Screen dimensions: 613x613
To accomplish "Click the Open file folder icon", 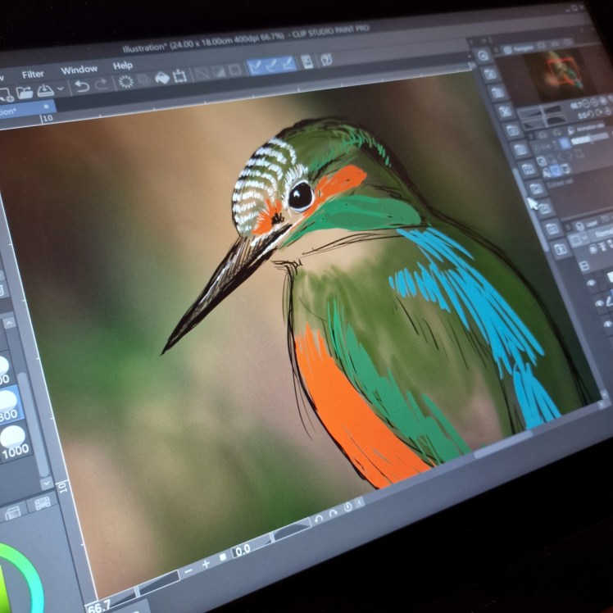I will [25, 92].
